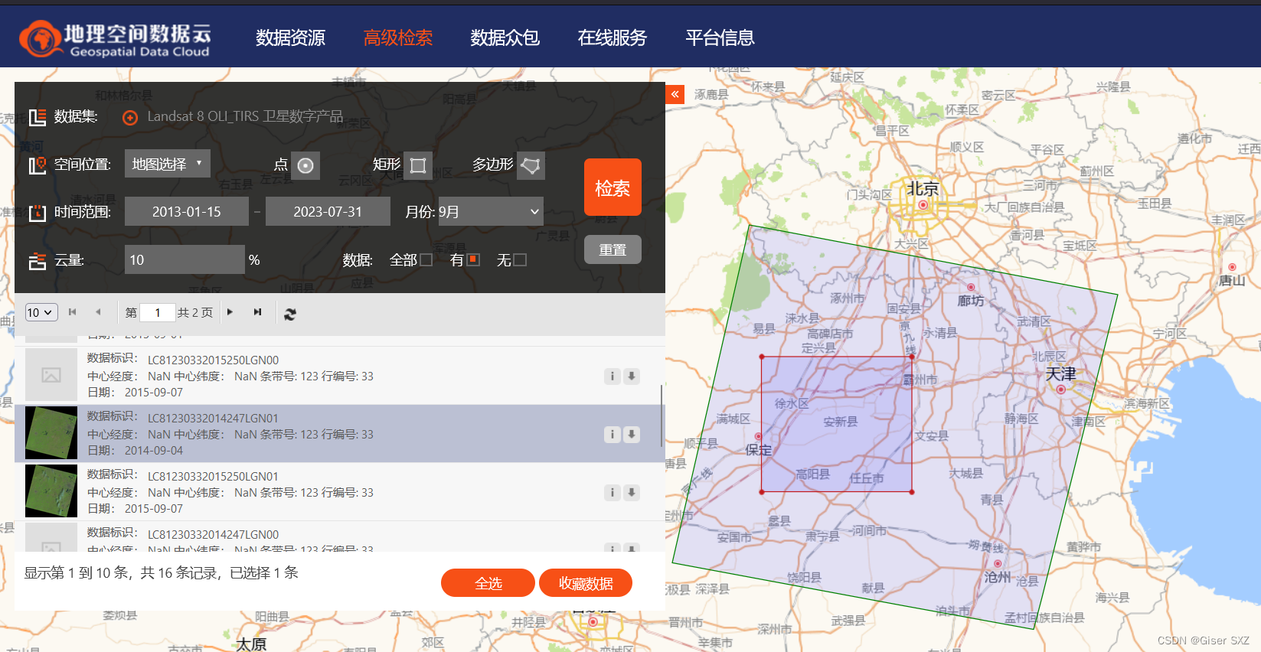Click date text 2014-09-04
The height and width of the screenshot is (652, 1261).
pos(154,450)
